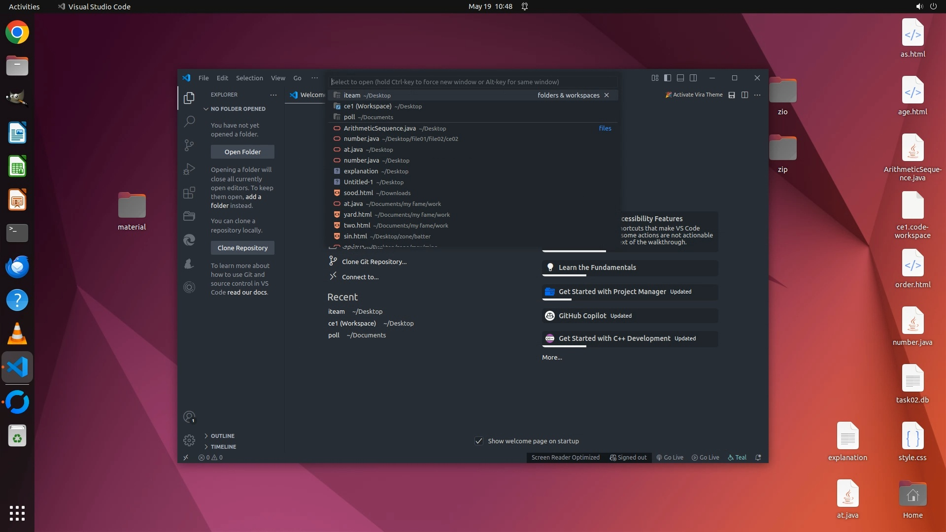Open the View menu
This screenshot has width=946, height=532.
(278, 78)
